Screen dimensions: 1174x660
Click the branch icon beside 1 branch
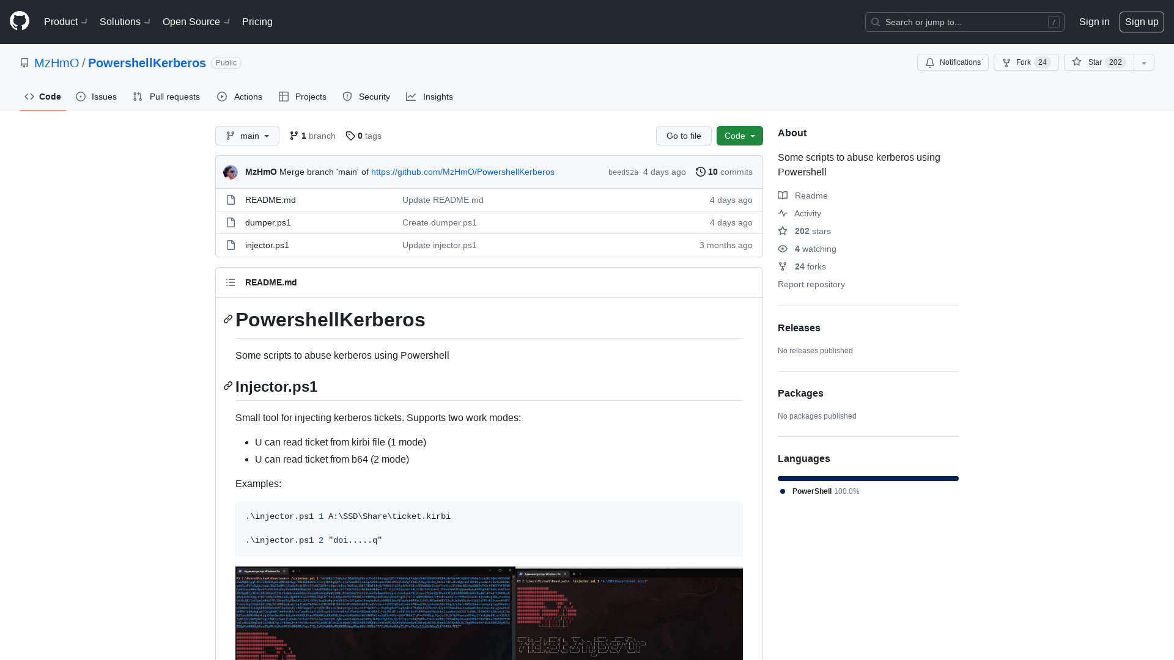click(294, 136)
